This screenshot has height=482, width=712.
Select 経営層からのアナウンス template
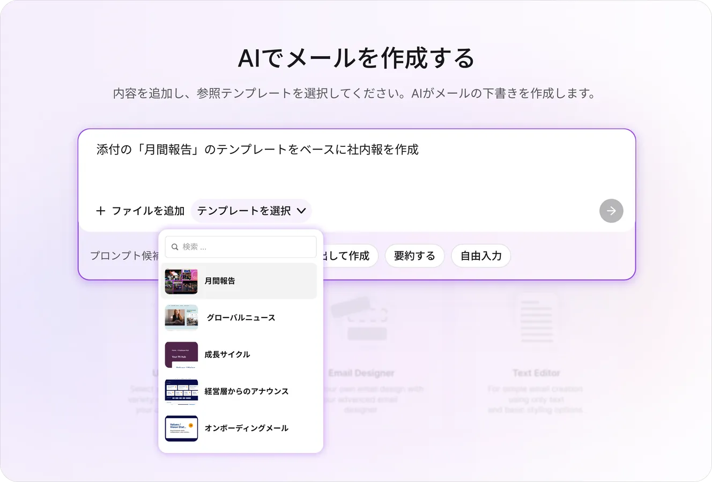(x=239, y=391)
